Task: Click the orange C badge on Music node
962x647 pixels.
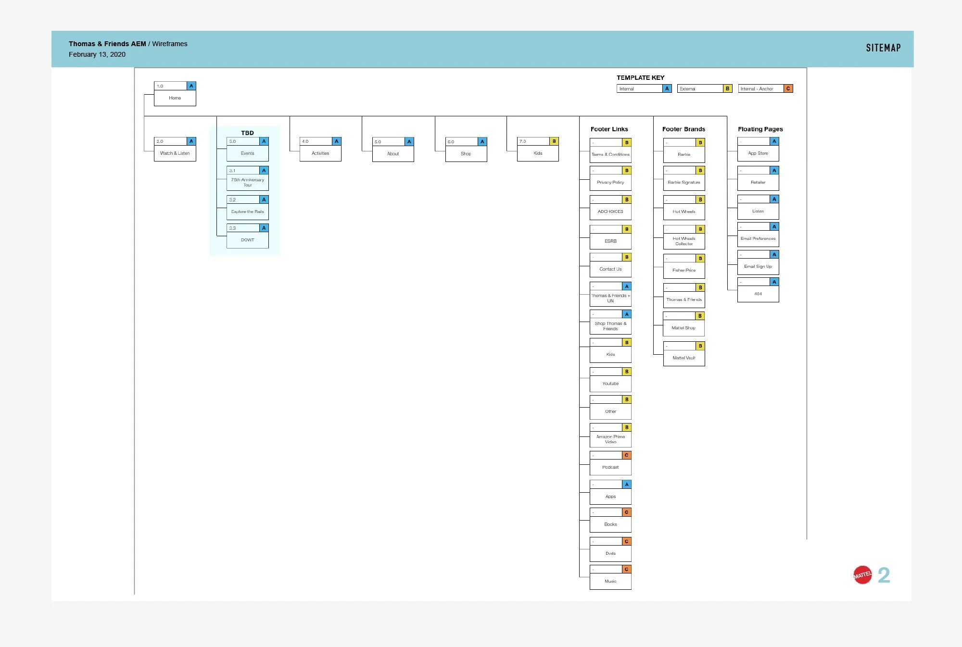Action: 627,569
